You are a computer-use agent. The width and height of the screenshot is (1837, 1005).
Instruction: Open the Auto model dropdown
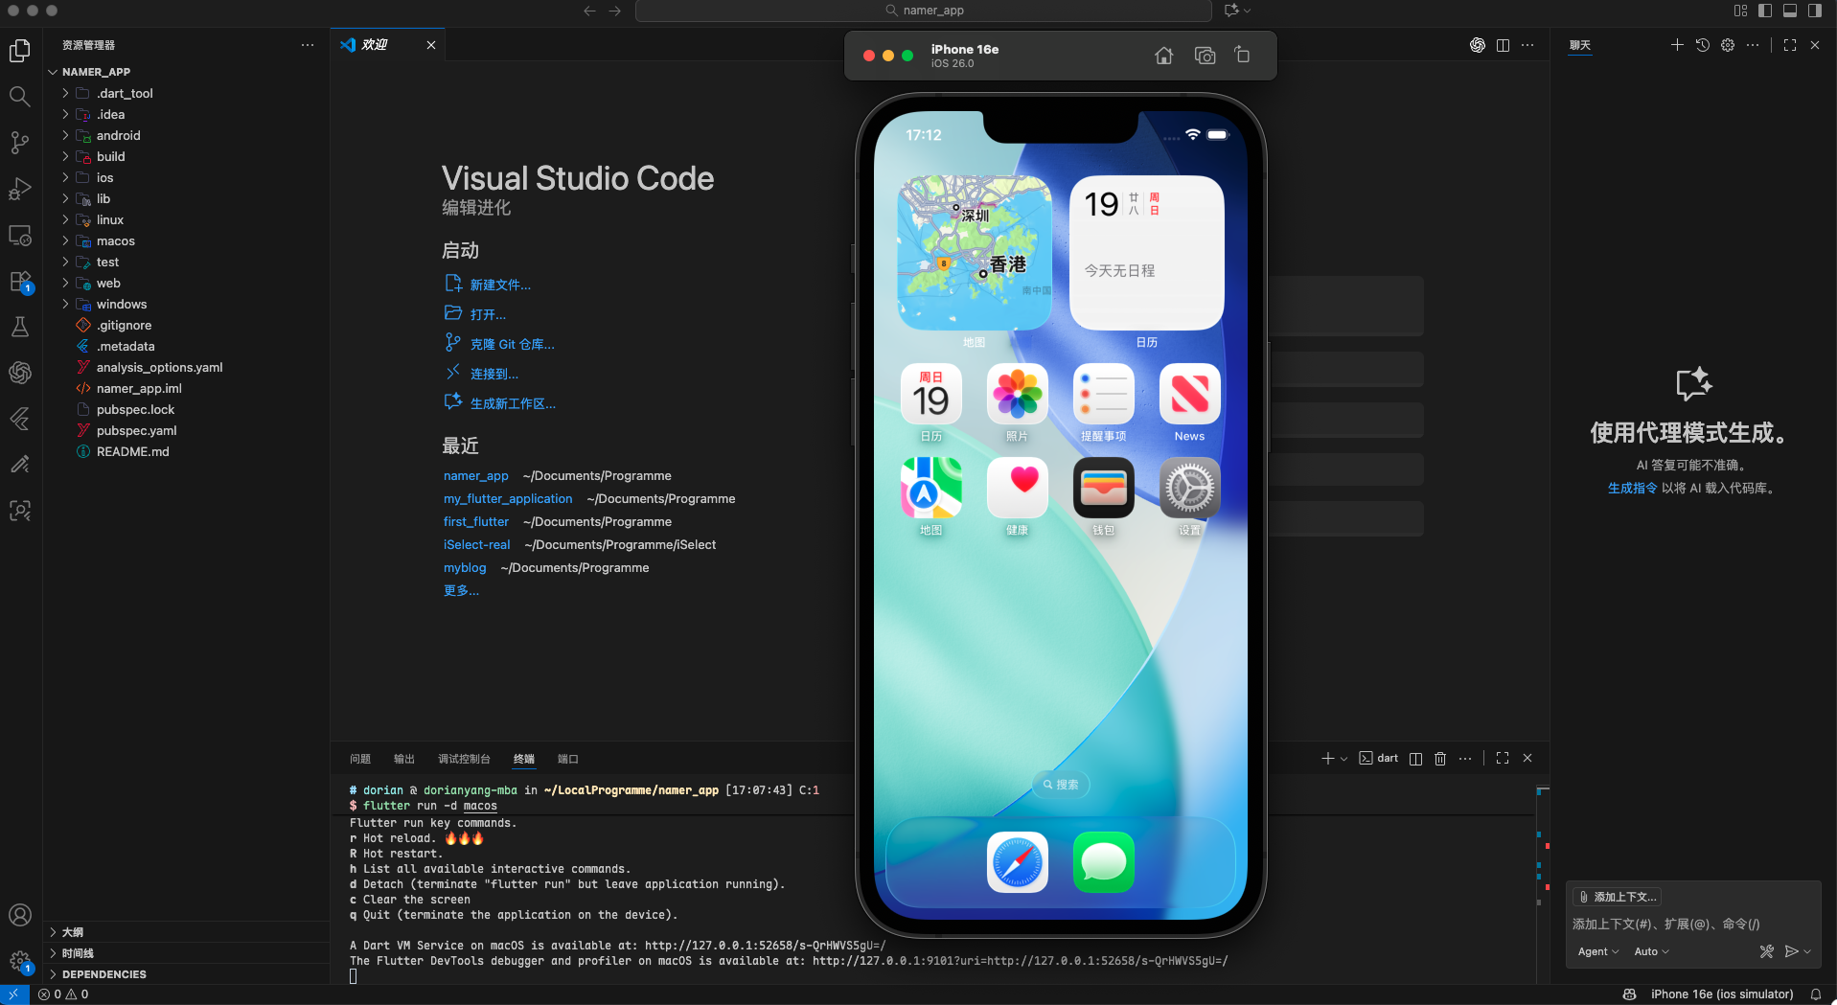(1651, 951)
